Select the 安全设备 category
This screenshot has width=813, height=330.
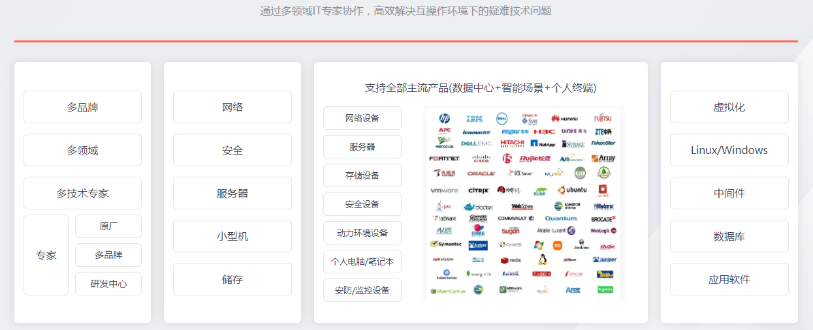click(362, 204)
